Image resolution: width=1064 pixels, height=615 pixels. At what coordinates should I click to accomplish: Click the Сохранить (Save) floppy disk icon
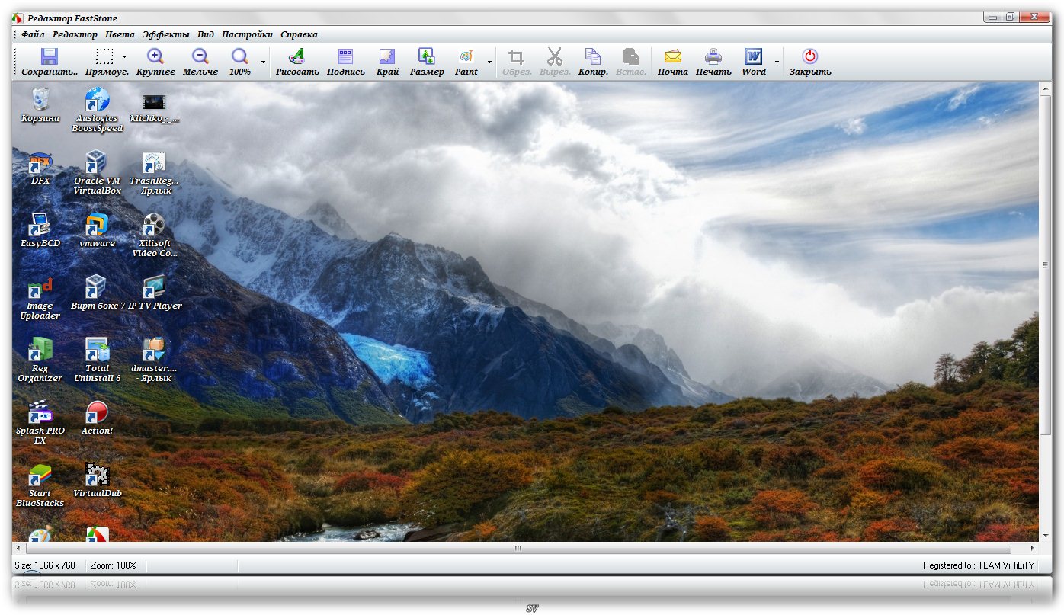[x=50, y=57]
